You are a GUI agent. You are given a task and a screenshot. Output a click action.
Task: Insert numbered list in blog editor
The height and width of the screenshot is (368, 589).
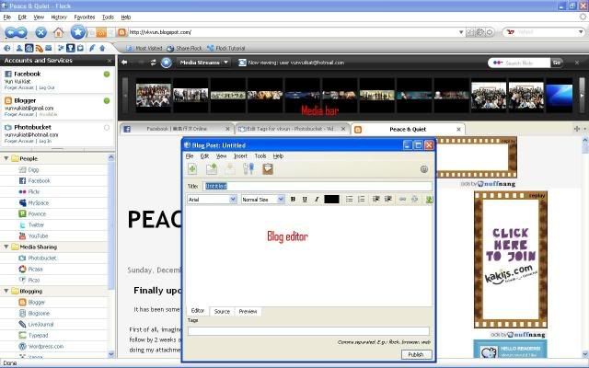pos(361,199)
